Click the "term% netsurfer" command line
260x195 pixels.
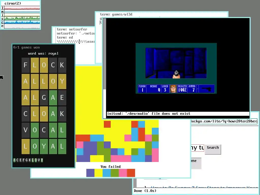pos(72,29)
